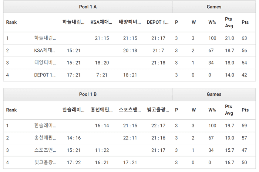Click the 22 : 17 match score

[x=158, y=126]
